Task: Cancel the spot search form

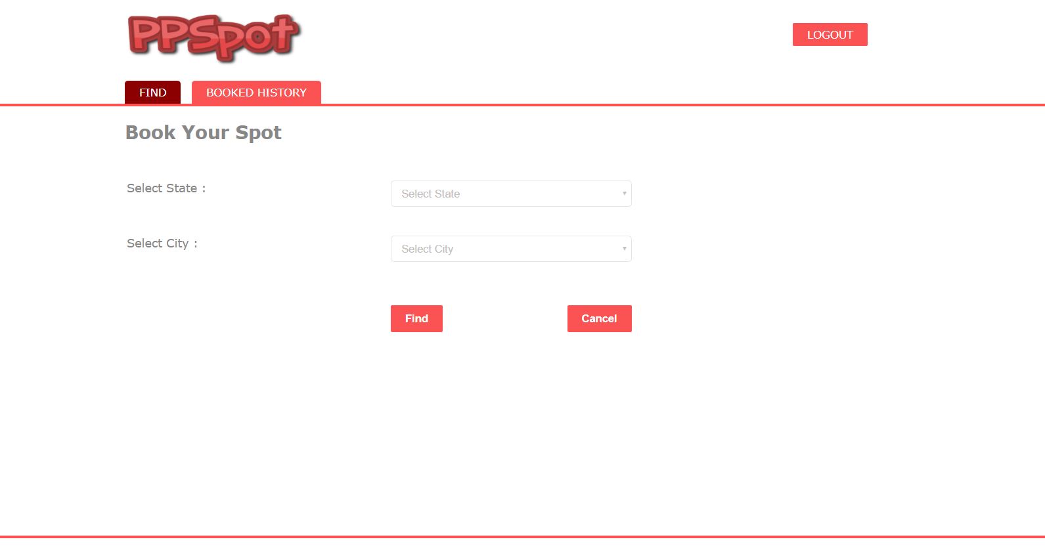Action: pos(599,318)
